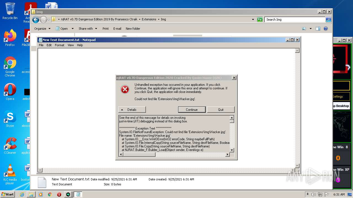Click the clock showing 6:31 AM
Screen dimensions: 353x198
tap(339, 194)
